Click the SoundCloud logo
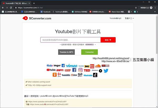The width and height of the screenshot is (158, 108). point(98,66)
